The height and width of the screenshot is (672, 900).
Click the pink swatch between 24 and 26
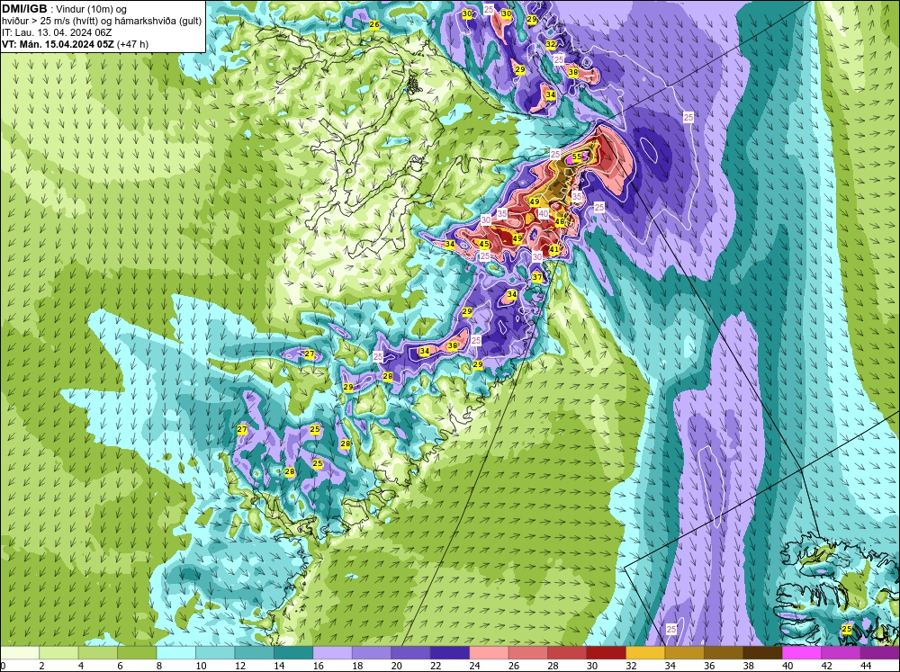pos(489,652)
